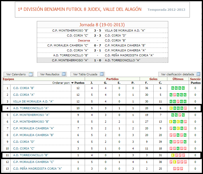
Task: Open C.D. CORIA "C" in standings
Action: (24, 149)
